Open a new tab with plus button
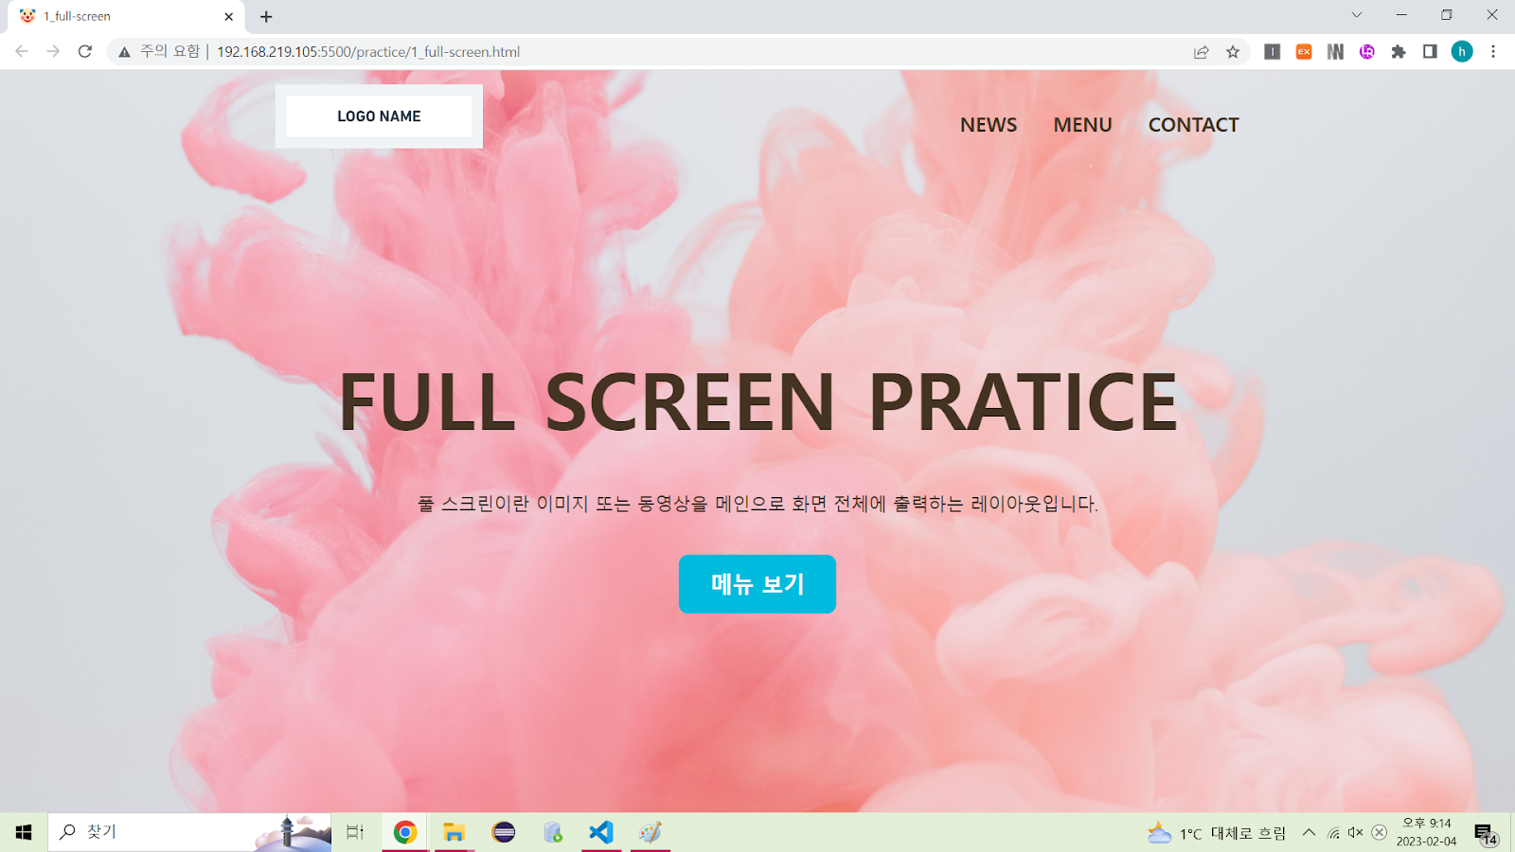This screenshot has width=1515, height=852. point(266,16)
